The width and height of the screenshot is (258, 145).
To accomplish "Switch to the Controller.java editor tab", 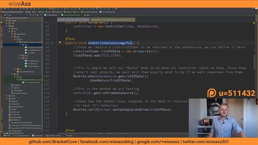I will pos(52,15).
